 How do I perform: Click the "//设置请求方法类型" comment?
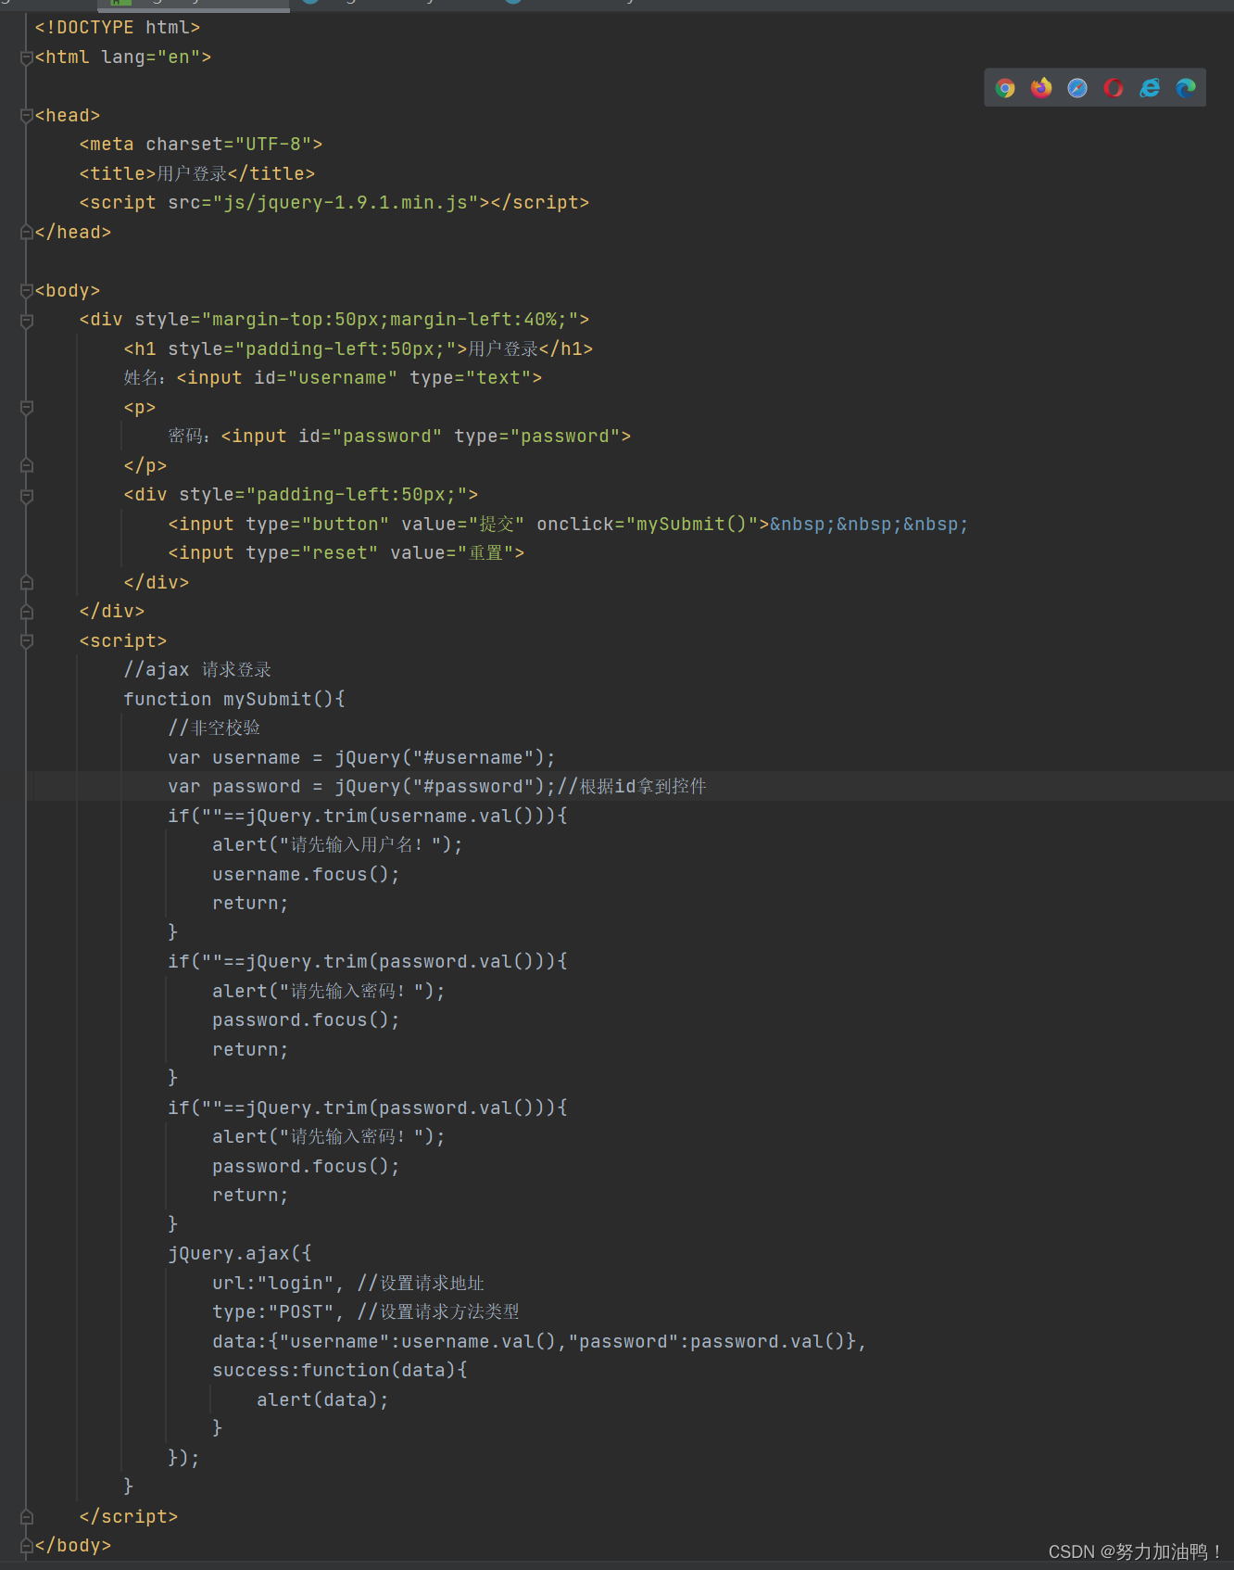coord(438,1312)
